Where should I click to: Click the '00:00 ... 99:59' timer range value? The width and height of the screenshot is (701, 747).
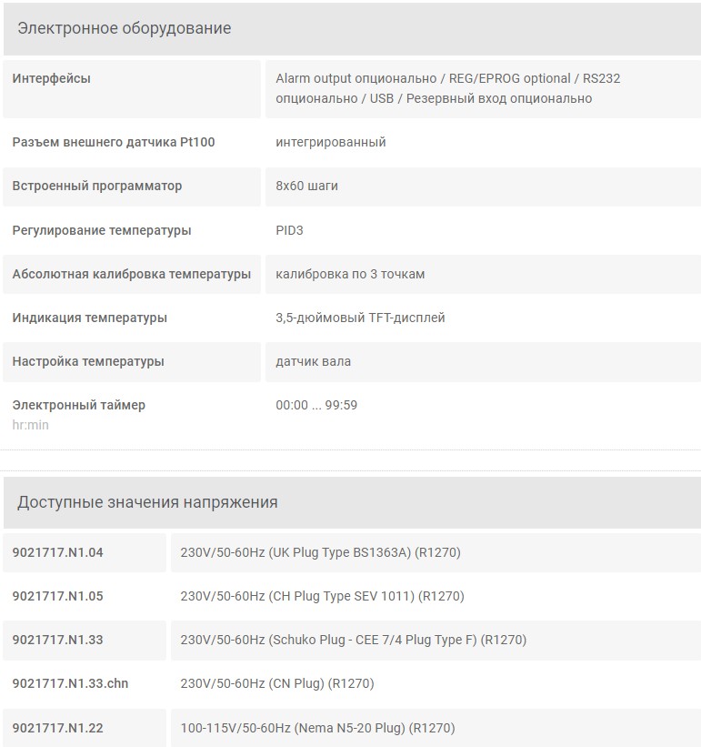click(316, 405)
